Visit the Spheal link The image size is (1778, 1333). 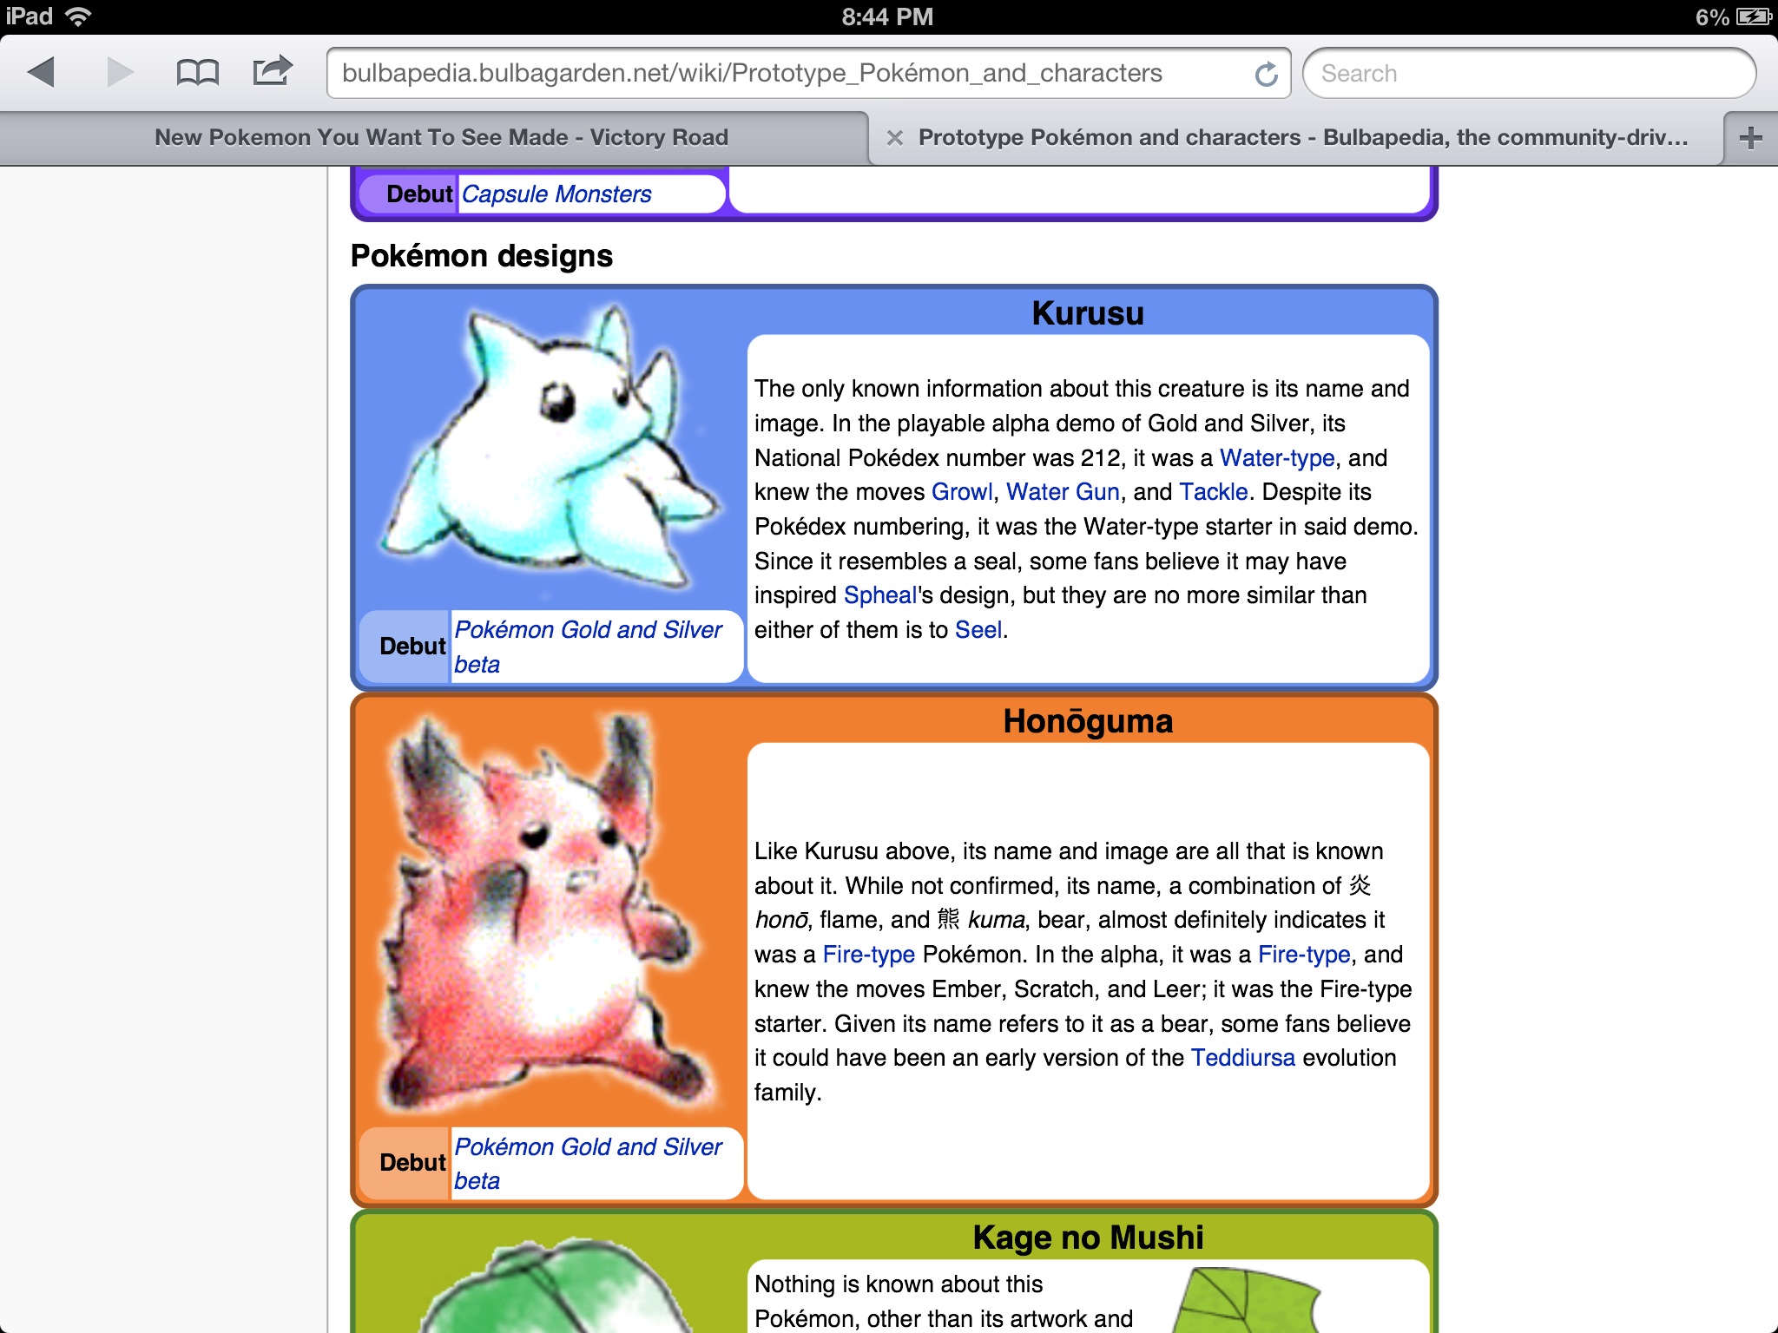point(880,595)
